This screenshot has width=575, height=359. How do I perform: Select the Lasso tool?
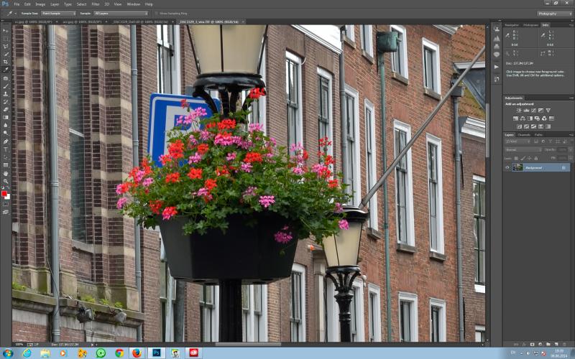pyautogui.click(x=6, y=47)
